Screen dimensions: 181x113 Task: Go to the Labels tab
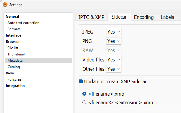[167, 17]
